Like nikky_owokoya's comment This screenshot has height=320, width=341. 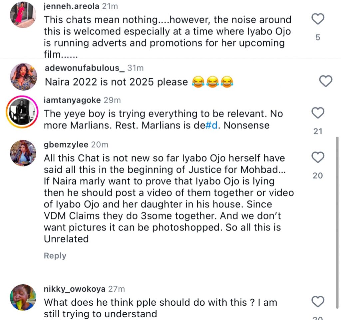pyautogui.click(x=317, y=302)
